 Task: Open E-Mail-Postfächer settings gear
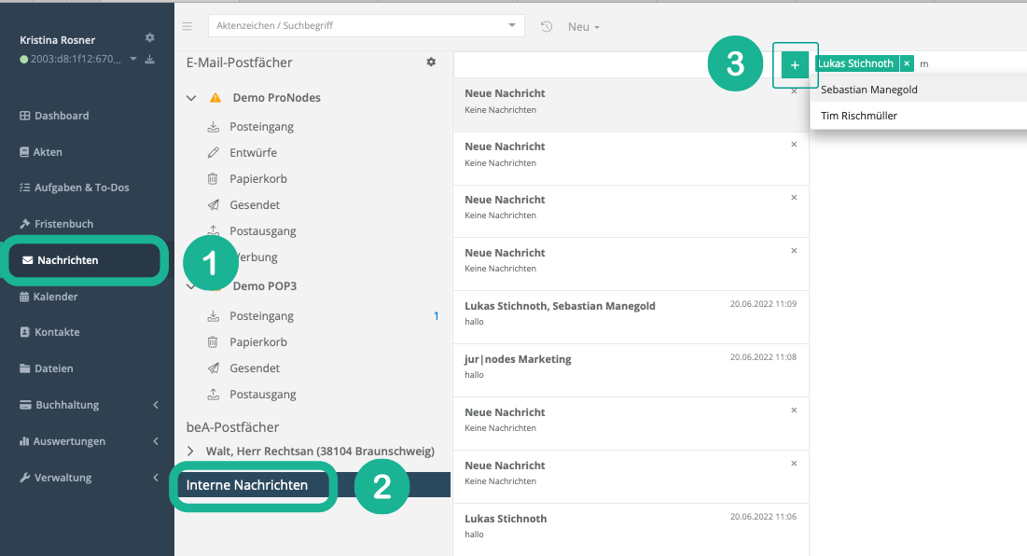pos(431,63)
